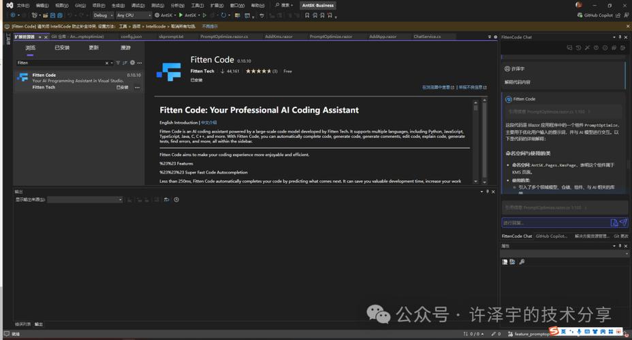Select the 更新 tab in extension manager
The width and height of the screenshot is (632, 340).
93,48
